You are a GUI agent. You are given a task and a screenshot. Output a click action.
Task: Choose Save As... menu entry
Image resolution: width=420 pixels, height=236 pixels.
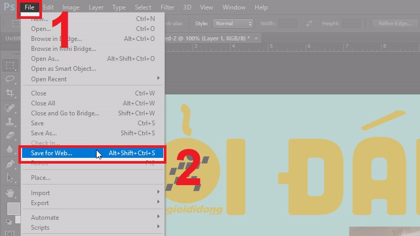93,133
